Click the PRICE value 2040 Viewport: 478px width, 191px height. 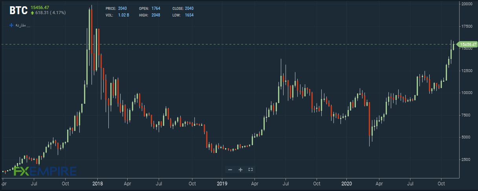click(x=123, y=9)
